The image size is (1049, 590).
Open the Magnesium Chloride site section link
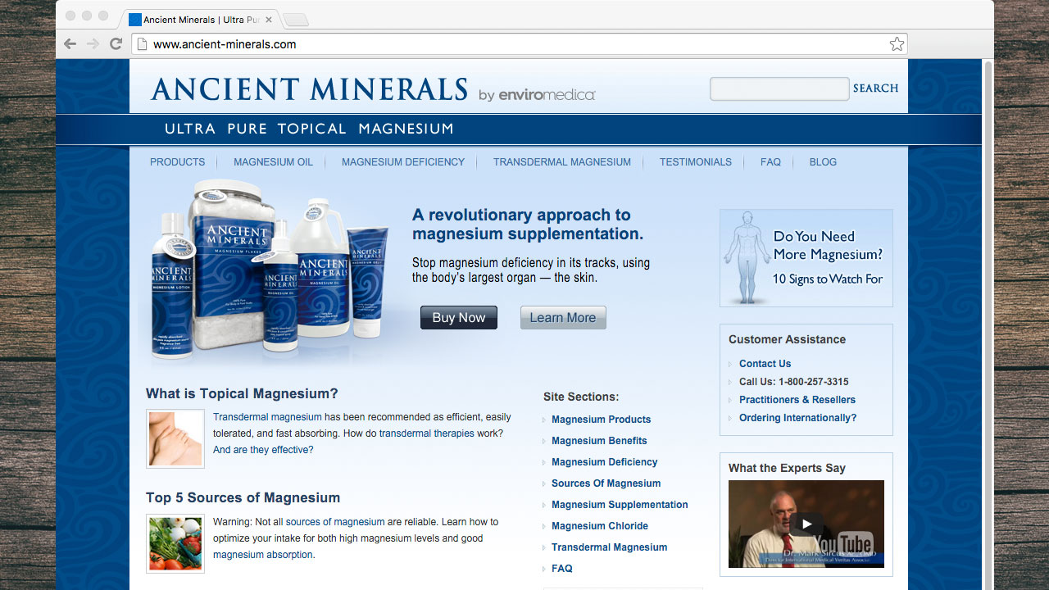pyautogui.click(x=599, y=526)
